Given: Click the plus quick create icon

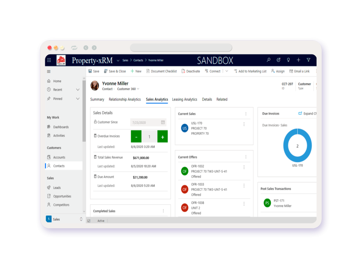Looking at the screenshot, I should point(298,60).
